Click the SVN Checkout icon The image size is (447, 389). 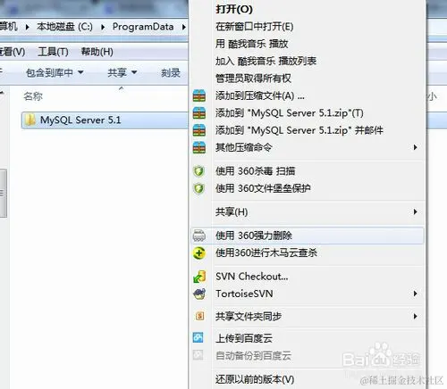coord(199,277)
